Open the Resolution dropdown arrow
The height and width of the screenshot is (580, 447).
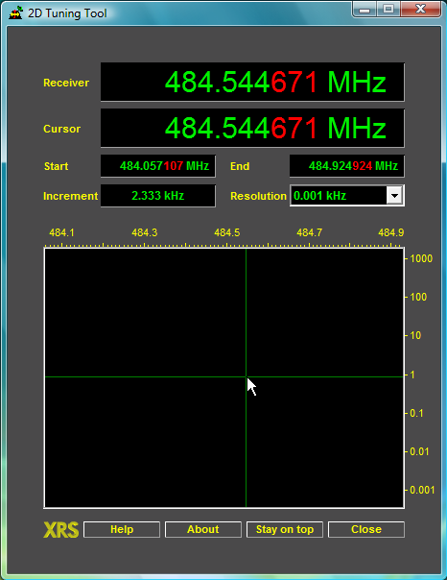point(394,195)
